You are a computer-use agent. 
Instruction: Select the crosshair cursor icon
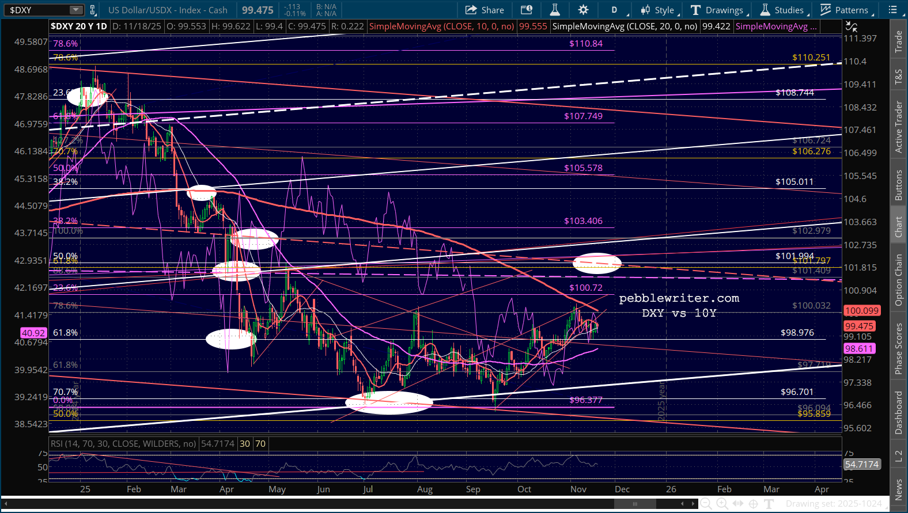753,504
